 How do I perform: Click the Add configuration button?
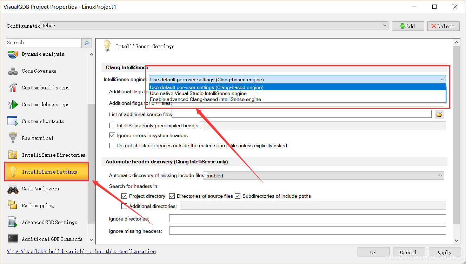coord(408,26)
